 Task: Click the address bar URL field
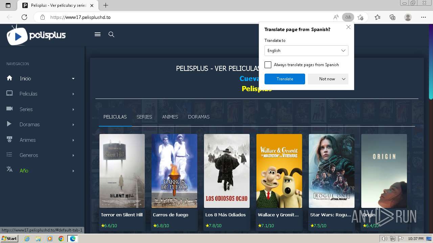[x=189, y=17]
